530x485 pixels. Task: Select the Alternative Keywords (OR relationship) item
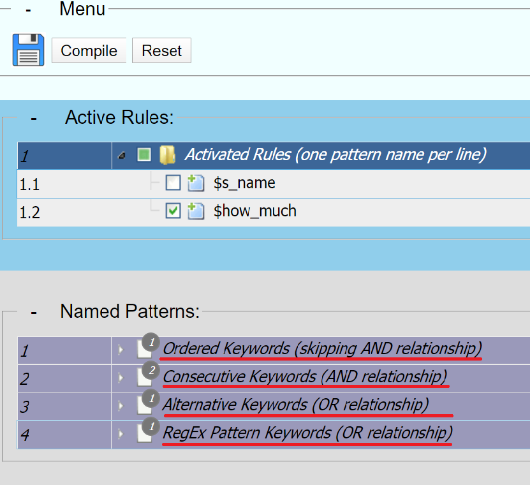coord(296,405)
